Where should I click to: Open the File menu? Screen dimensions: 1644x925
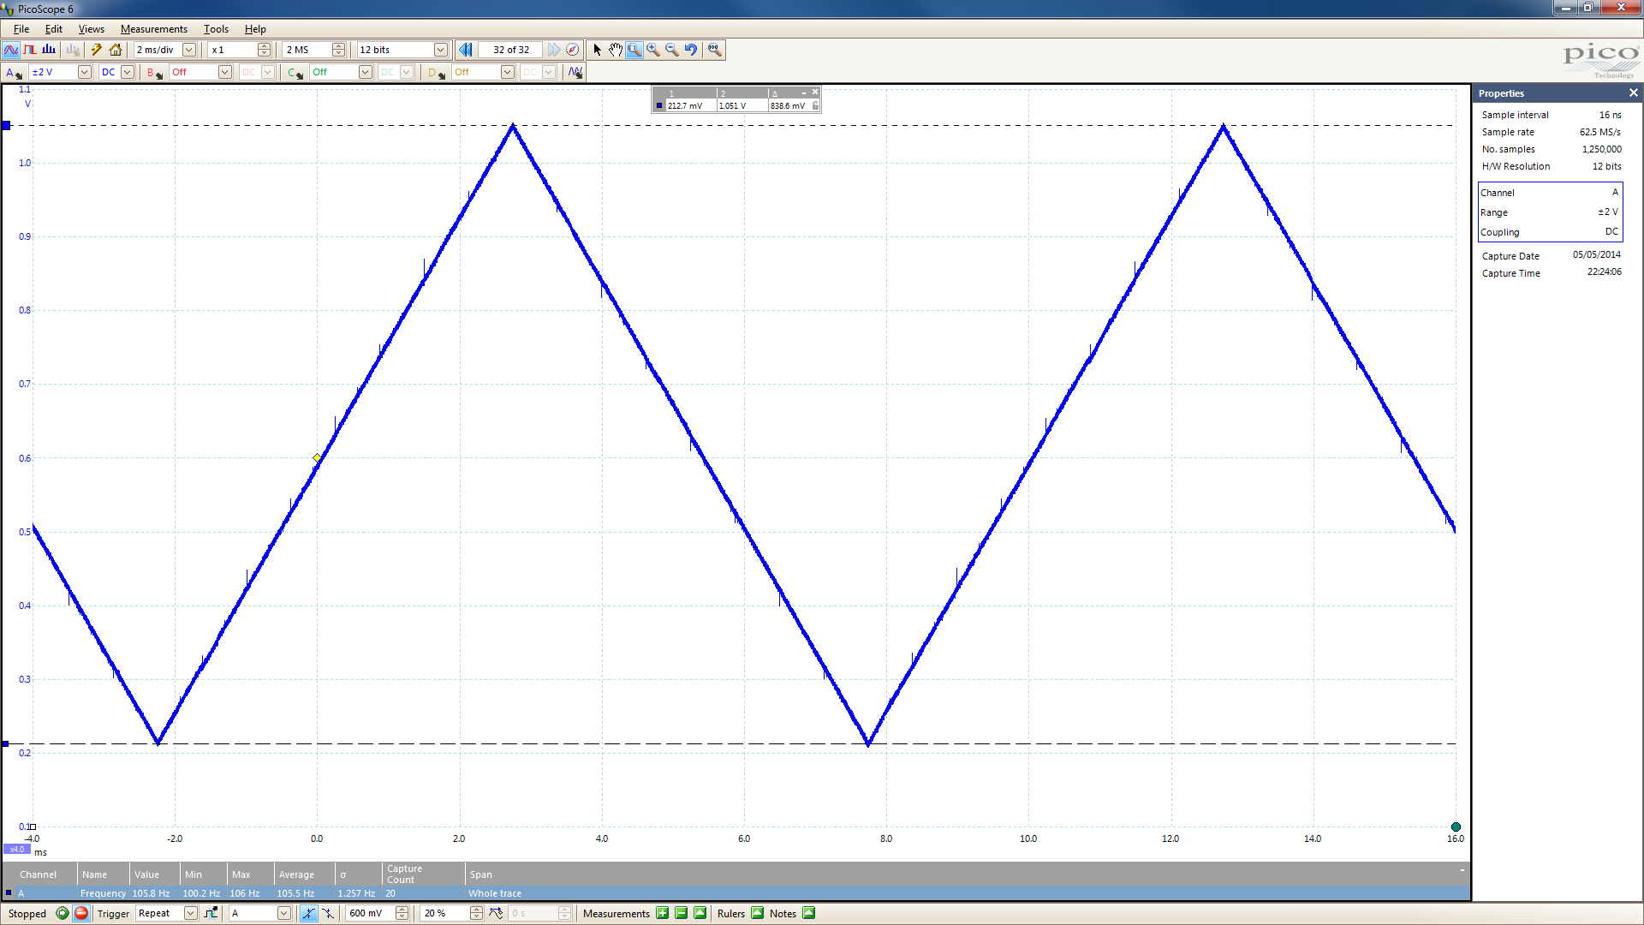(x=21, y=29)
